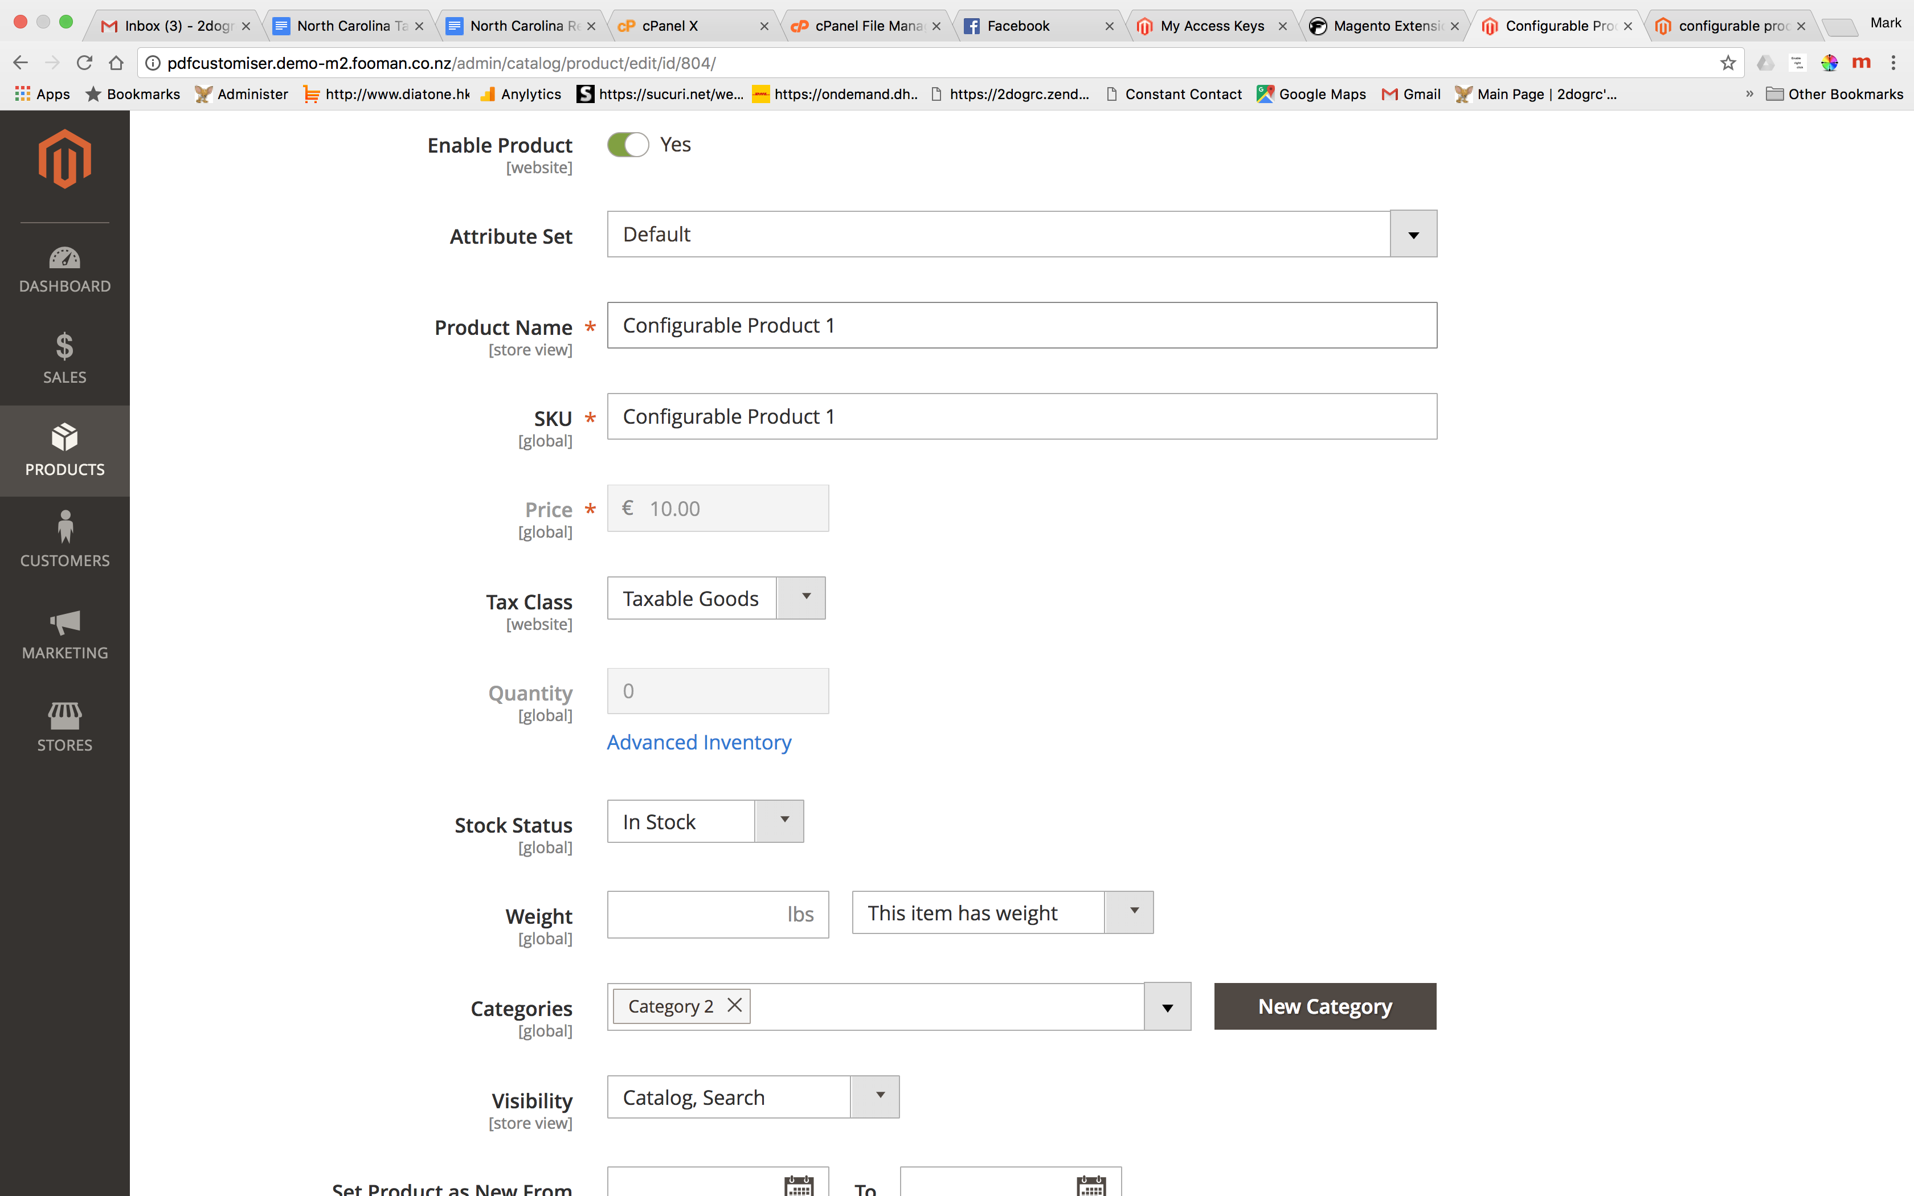This screenshot has width=1914, height=1196.
Task: Open Marketing from the admin sidebar
Action: (x=64, y=633)
